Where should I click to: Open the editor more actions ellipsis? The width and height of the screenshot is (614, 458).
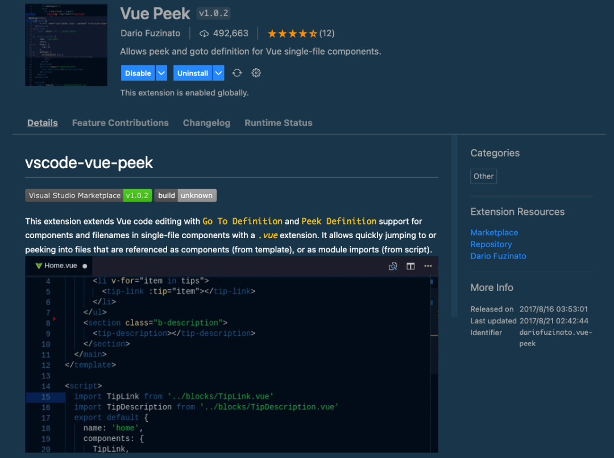(x=428, y=266)
